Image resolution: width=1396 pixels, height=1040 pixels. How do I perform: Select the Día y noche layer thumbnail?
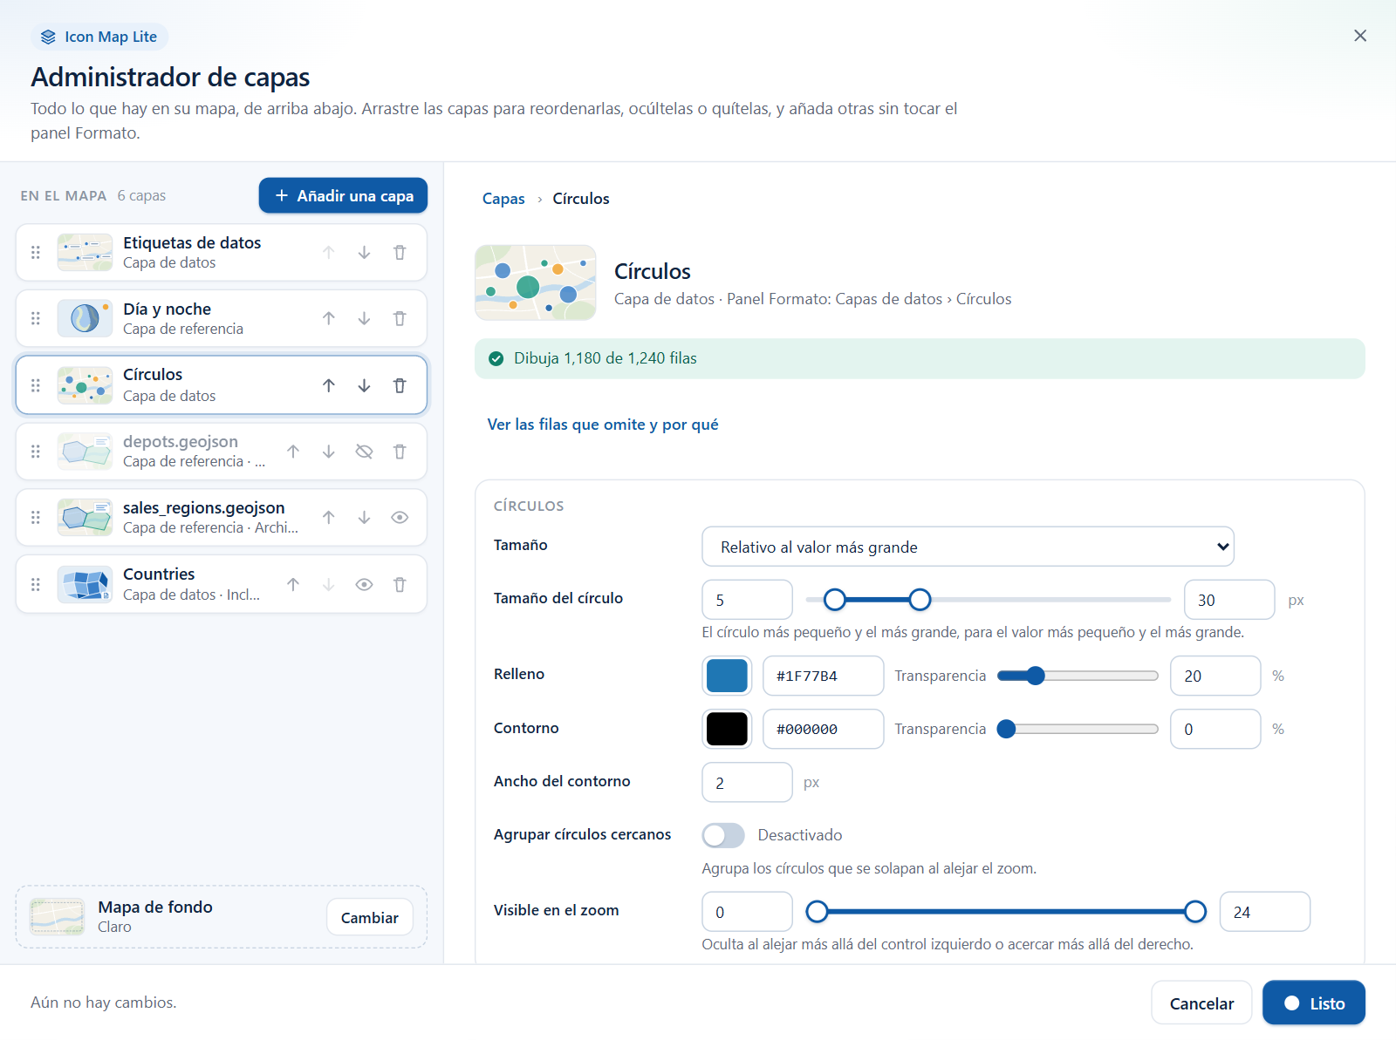point(85,319)
